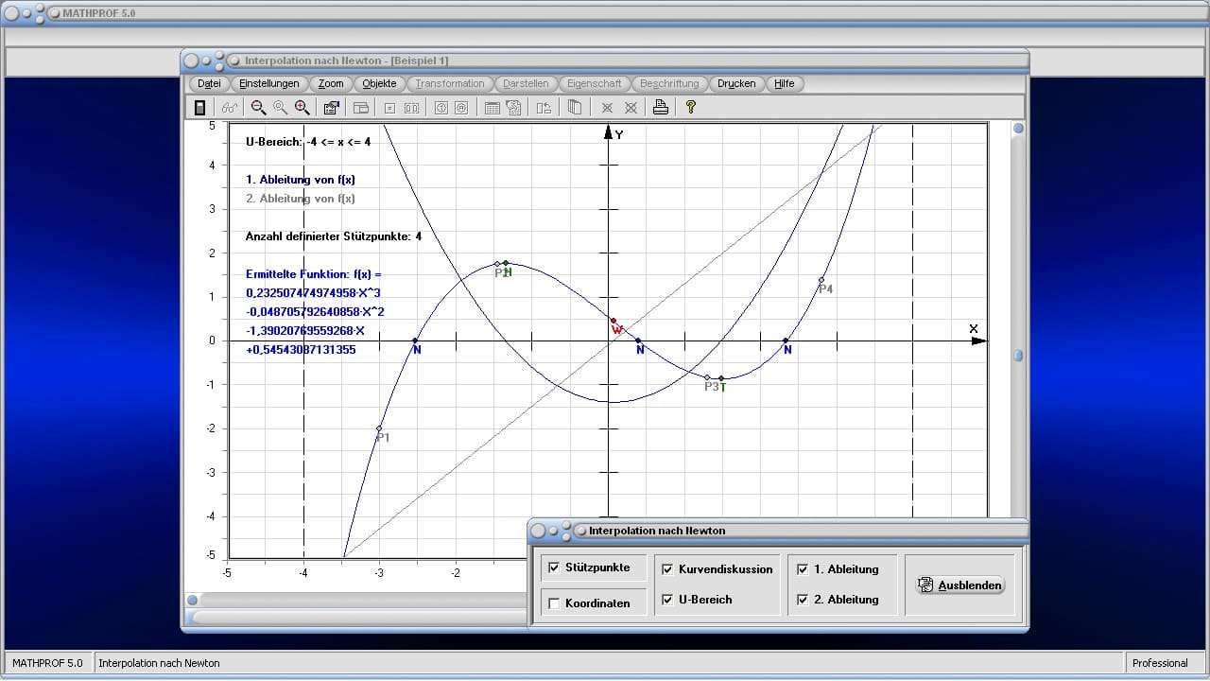Click the single small frame toolbar icon
The width and height of the screenshot is (1210, 681).
[389, 108]
